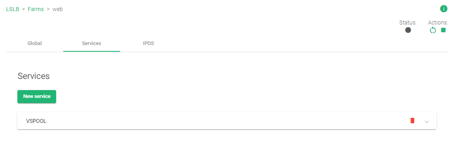
Task: Expand the VSPOOL service row by its name
Action: [x=36, y=121]
